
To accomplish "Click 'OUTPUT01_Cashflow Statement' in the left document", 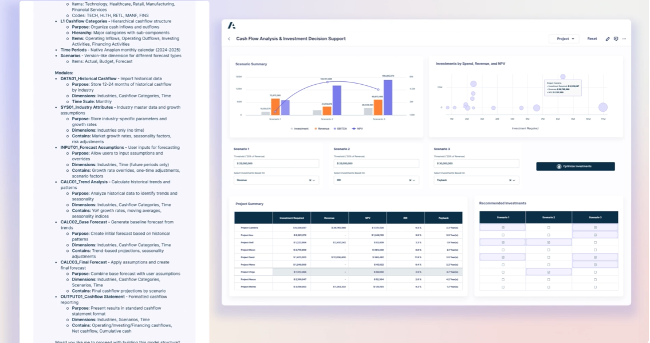I will click(92, 297).
